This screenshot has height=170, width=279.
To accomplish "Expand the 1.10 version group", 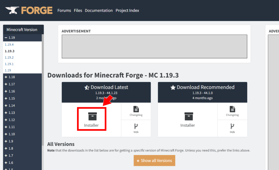I will click(x=22, y=134).
